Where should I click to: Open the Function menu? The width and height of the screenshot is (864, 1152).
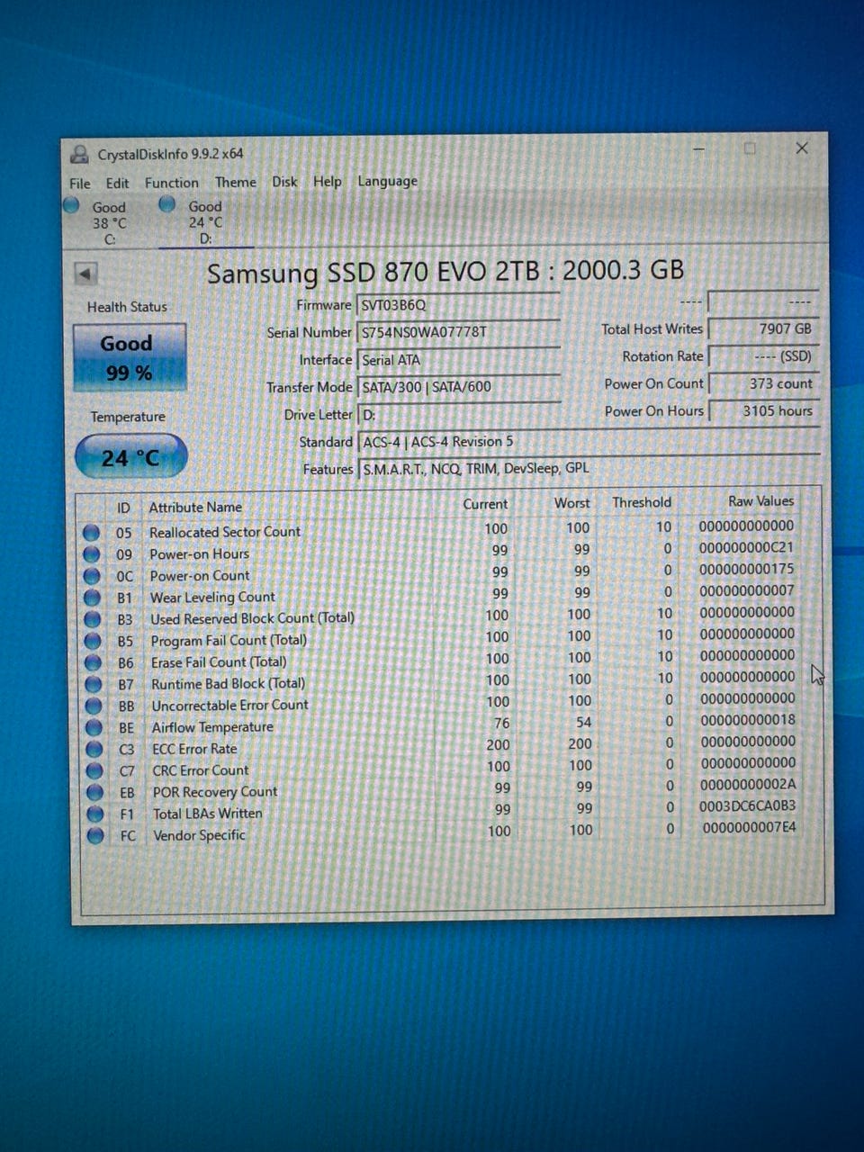click(x=172, y=182)
